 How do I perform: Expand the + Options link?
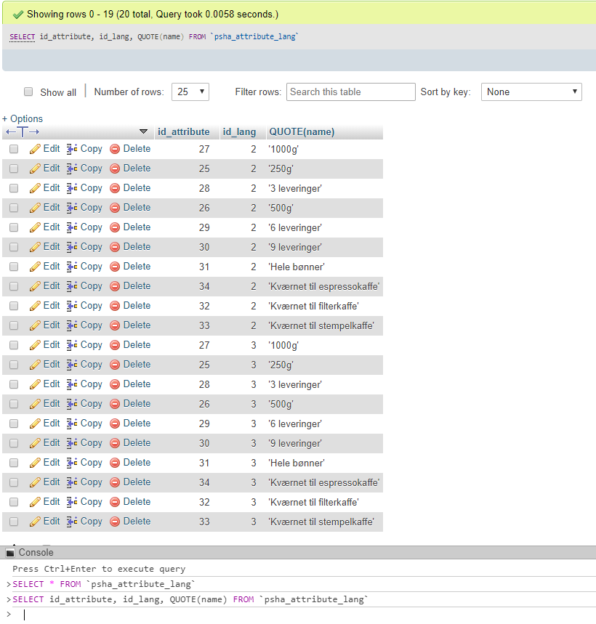coord(23,118)
